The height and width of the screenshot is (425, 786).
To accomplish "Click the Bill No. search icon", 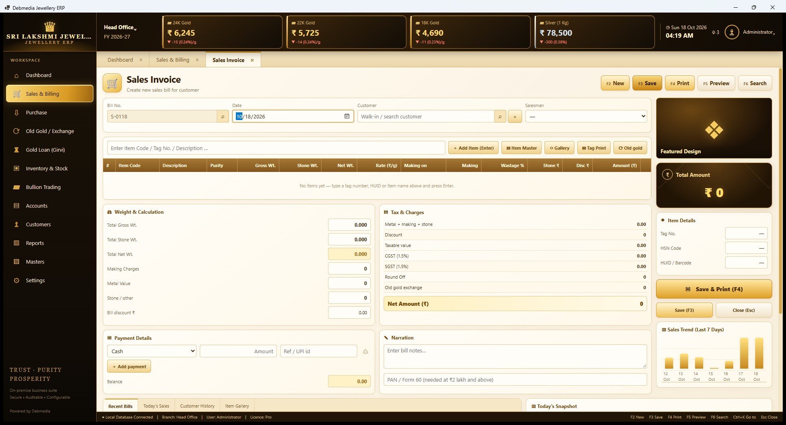I will (223, 116).
